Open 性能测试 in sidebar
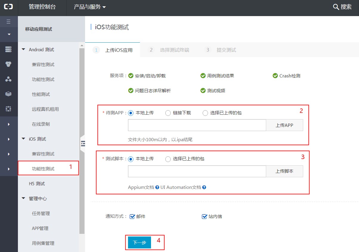The image size is (359, 252). click(x=41, y=94)
